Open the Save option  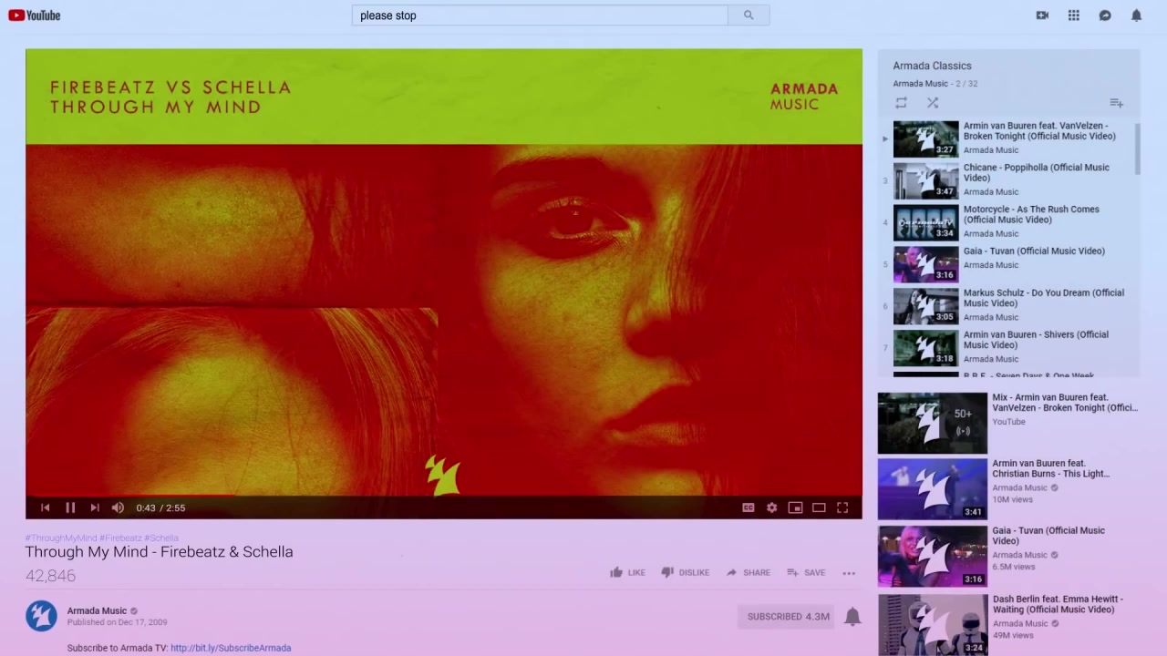pyautogui.click(x=806, y=572)
